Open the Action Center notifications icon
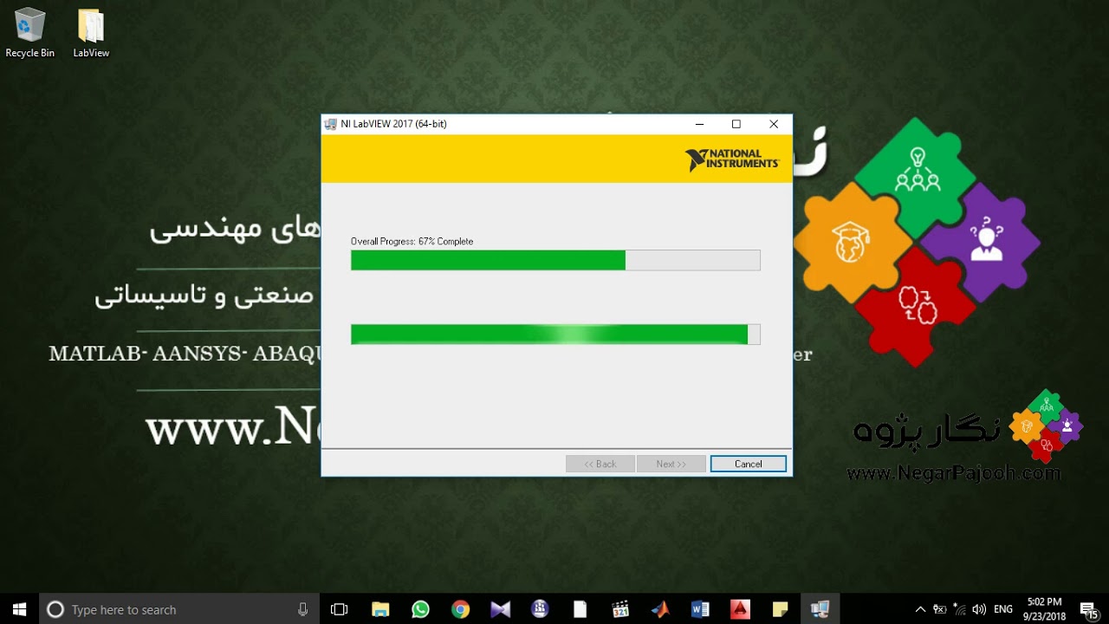1109x624 pixels. [1089, 609]
